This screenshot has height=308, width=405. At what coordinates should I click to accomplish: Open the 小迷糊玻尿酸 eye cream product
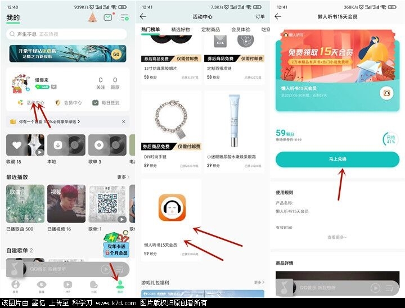coord(234,132)
